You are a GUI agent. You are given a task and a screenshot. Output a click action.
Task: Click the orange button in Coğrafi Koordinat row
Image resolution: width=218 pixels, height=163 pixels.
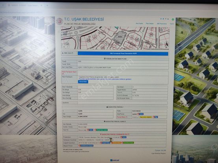(116, 143)
